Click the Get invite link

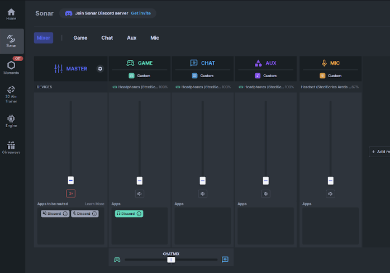click(x=141, y=13)
